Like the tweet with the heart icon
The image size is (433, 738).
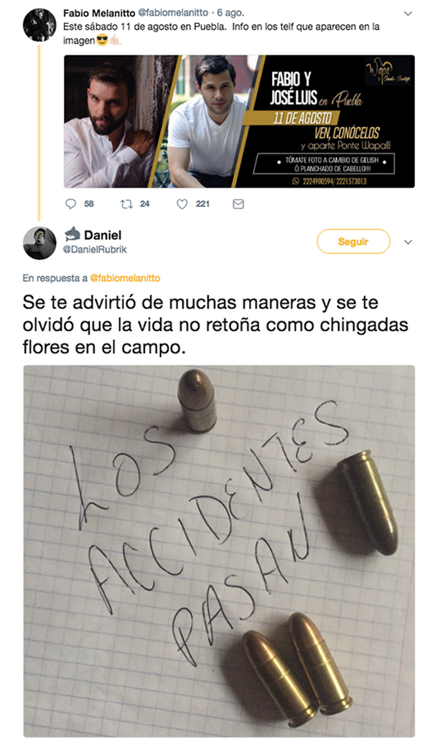(182, 204)
